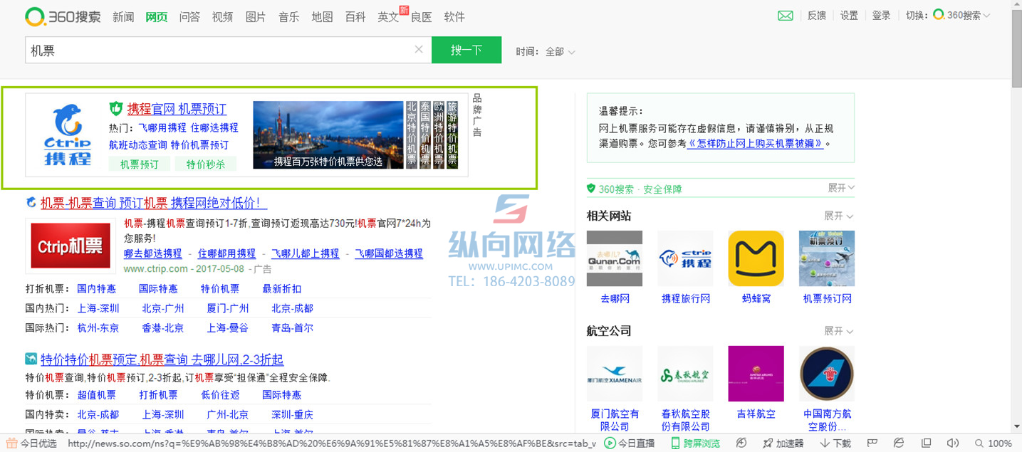Screen dimensions: 1022x452
Task: Click the overlapping-window icon in status bar
Action: [926, 443]
